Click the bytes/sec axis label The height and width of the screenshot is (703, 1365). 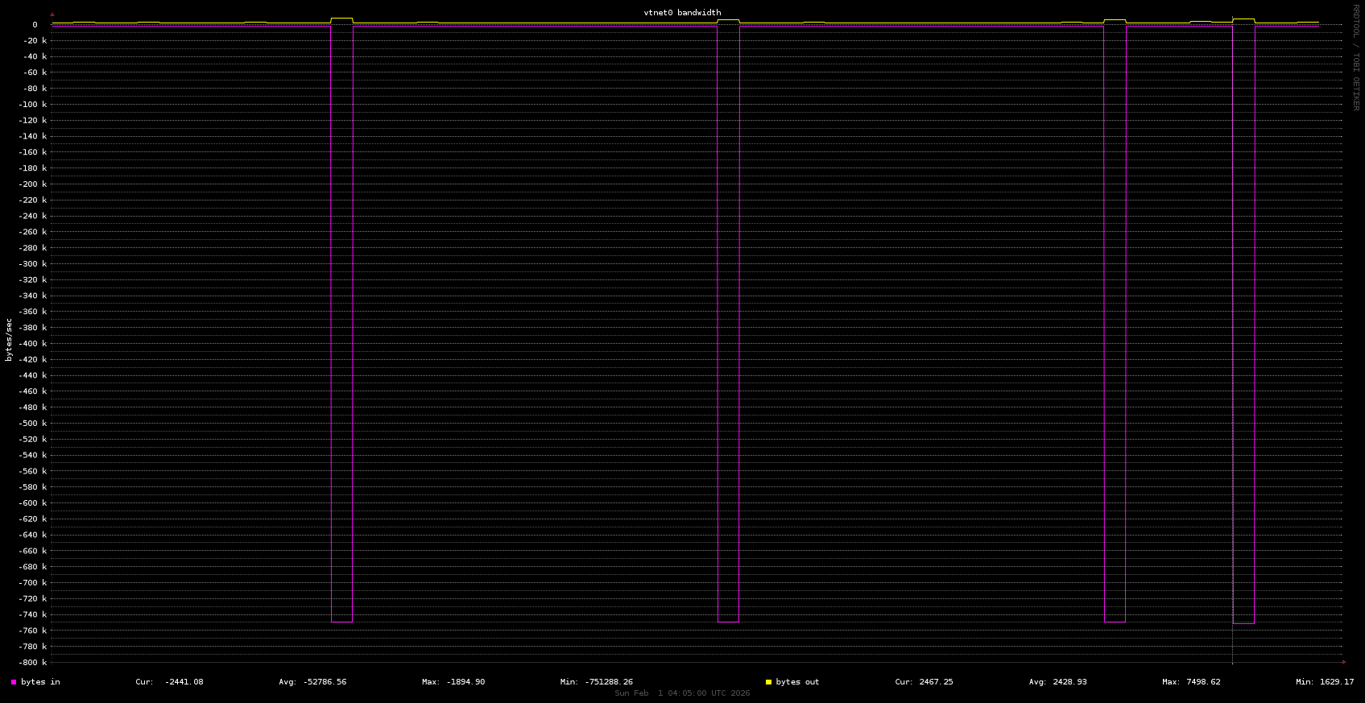click(x=9, y=339)
